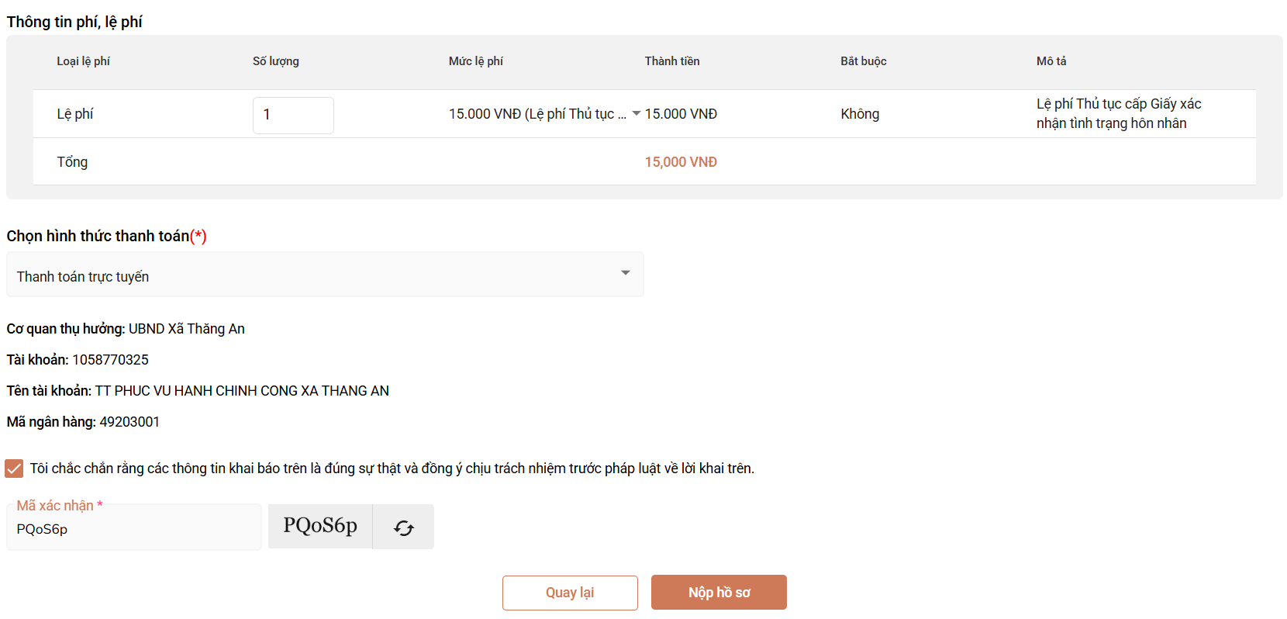Click the 'Mô tả' column header
1287x619 pixels.
[1051, 61]
